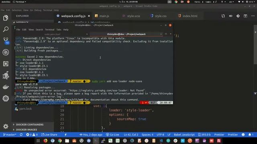This screenshot has height=144, width=257.
Task: Click Go Live in status bar
Action: coord(112,135)
